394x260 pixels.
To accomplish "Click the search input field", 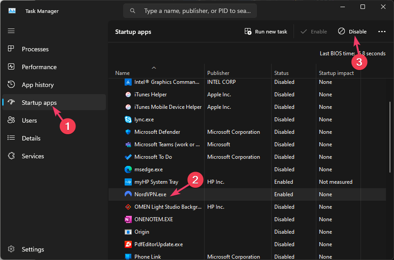I will point(190,11).
